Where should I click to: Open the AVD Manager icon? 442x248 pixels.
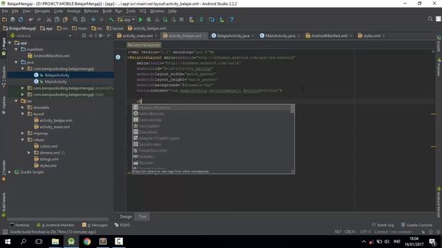191,19
